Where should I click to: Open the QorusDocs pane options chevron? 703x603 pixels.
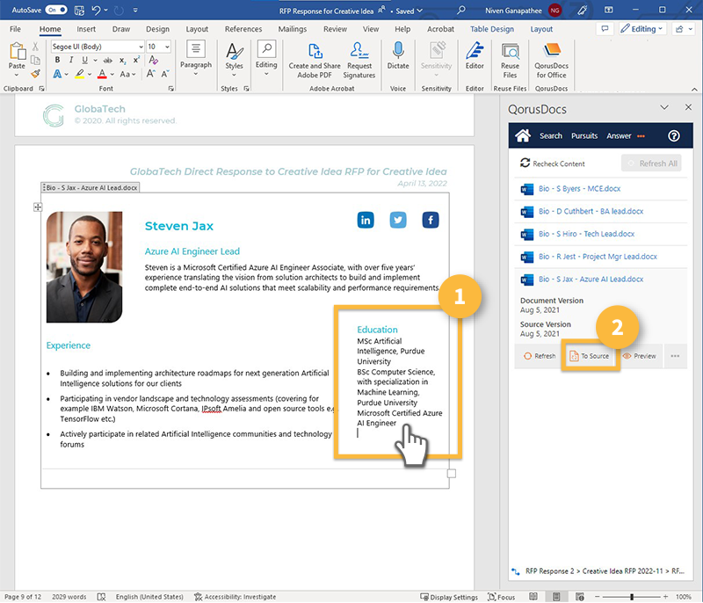(664, 107)
